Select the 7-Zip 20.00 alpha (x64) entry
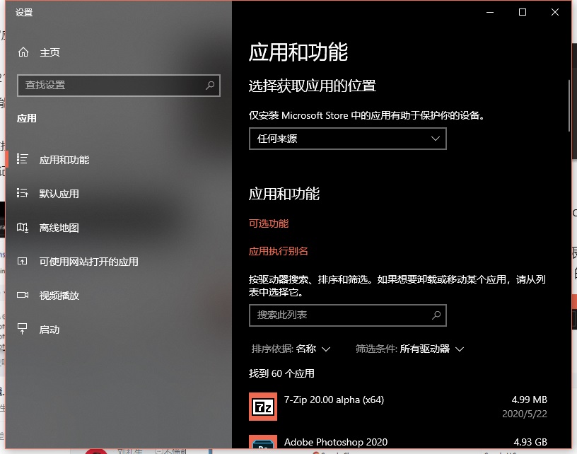This screenshot has width=577, height=454. click(x=398, y=407)
